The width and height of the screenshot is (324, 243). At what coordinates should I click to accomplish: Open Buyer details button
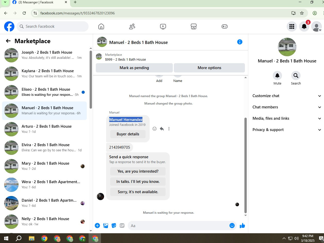click(x=128, y=134)
